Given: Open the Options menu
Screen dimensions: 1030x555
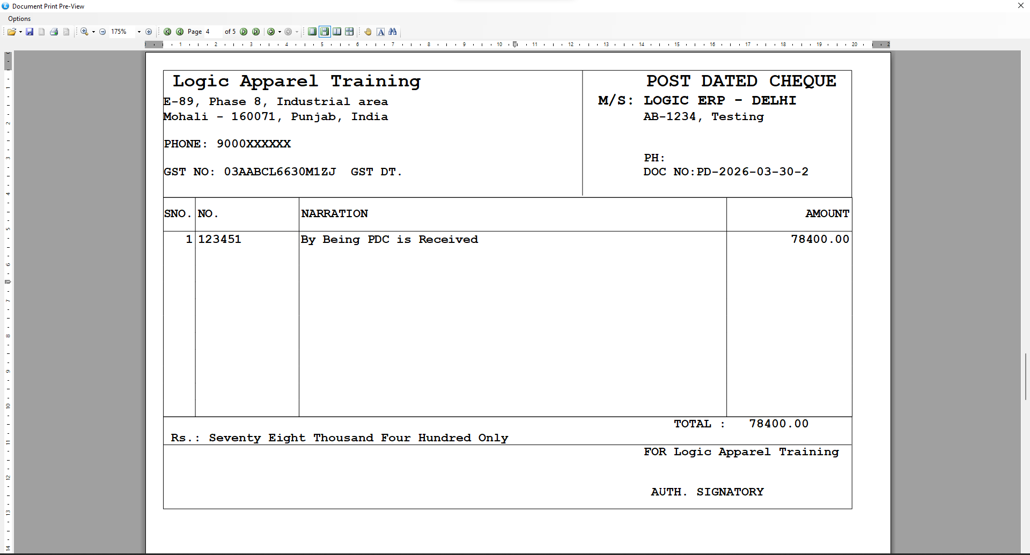Looking at the screenshot, I should coord(19,19).
